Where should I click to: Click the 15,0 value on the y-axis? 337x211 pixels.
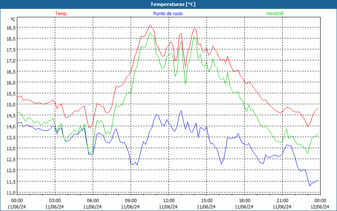[11, 105]
